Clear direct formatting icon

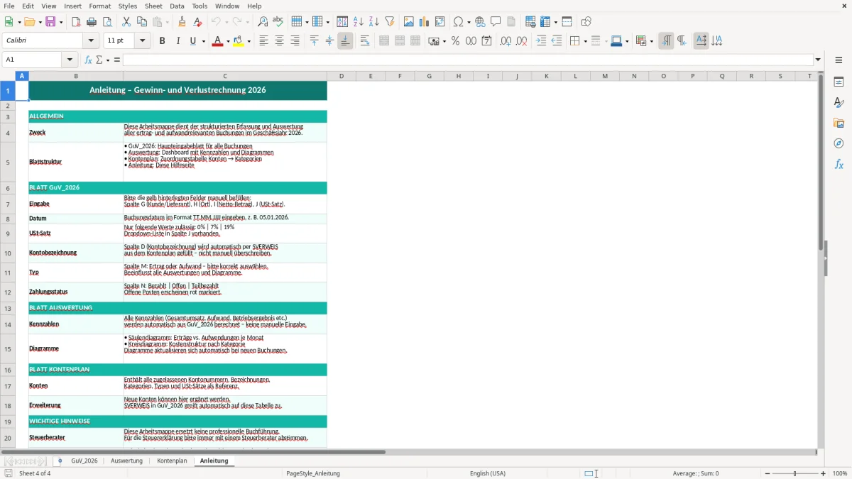tap(197, 22)
